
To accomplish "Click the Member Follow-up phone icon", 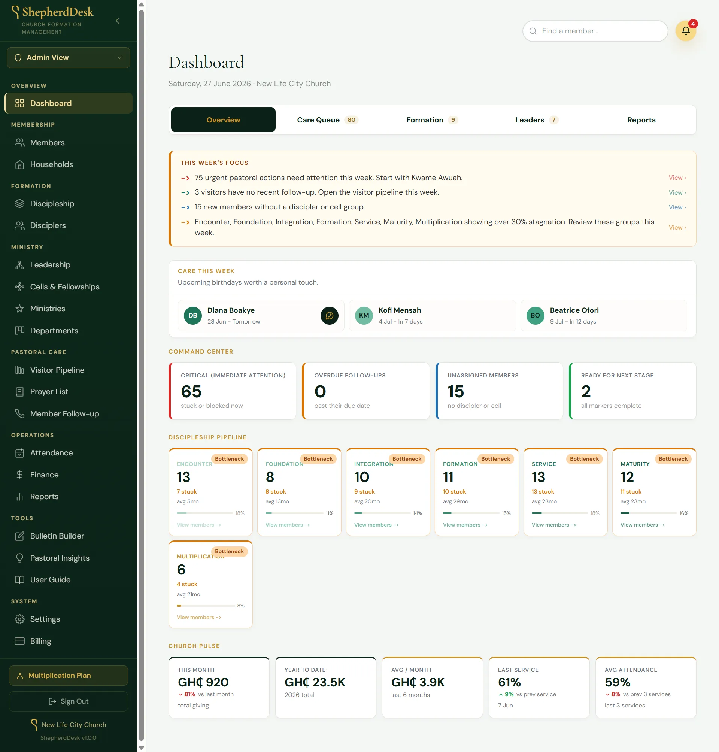I will [19, 413].
